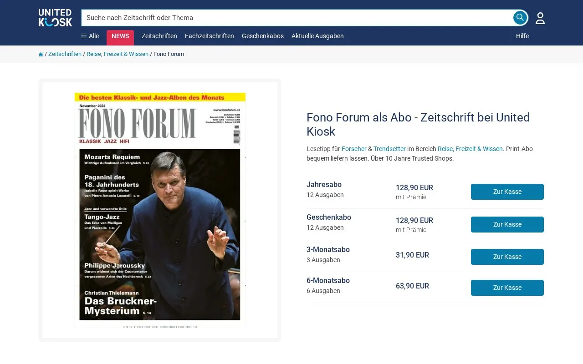Open the Alle hamburger menu
This screenshot has height=364, width=583.
[90, 36]
